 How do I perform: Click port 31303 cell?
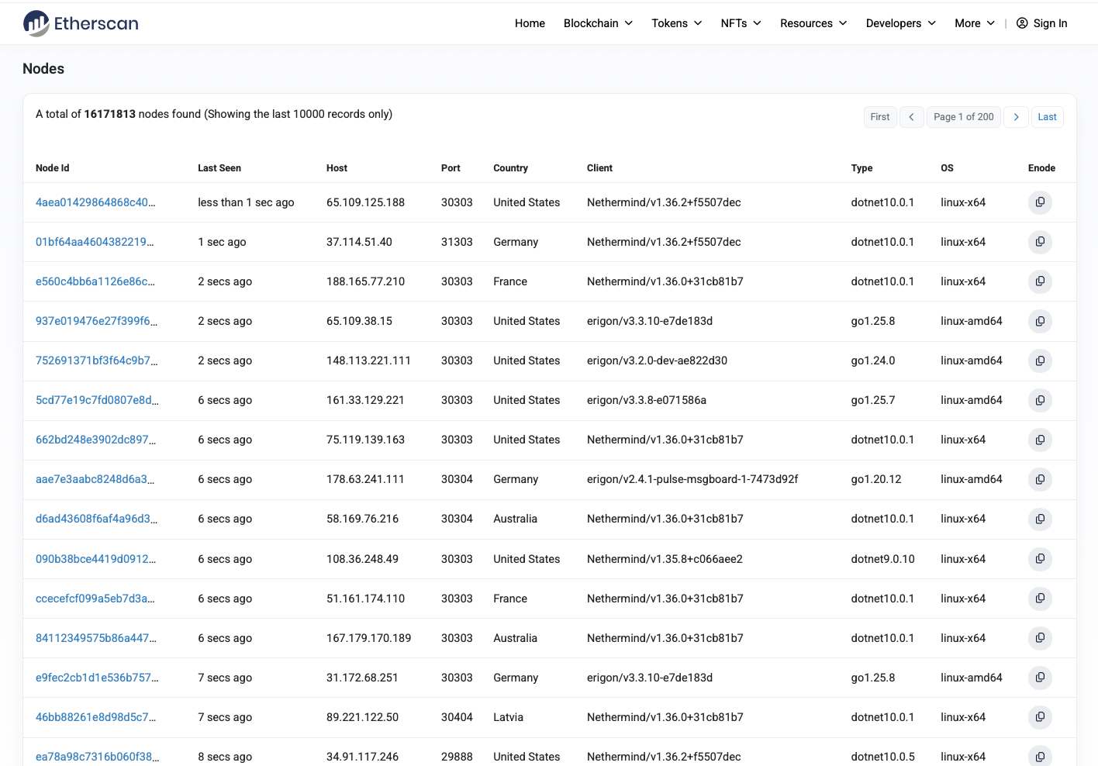457,242
